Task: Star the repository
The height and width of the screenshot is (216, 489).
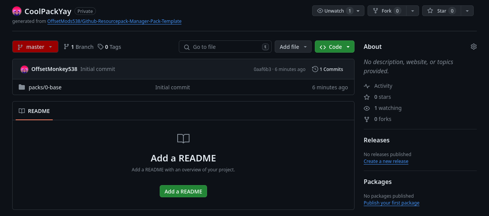Action: click(x=441, y=11)
